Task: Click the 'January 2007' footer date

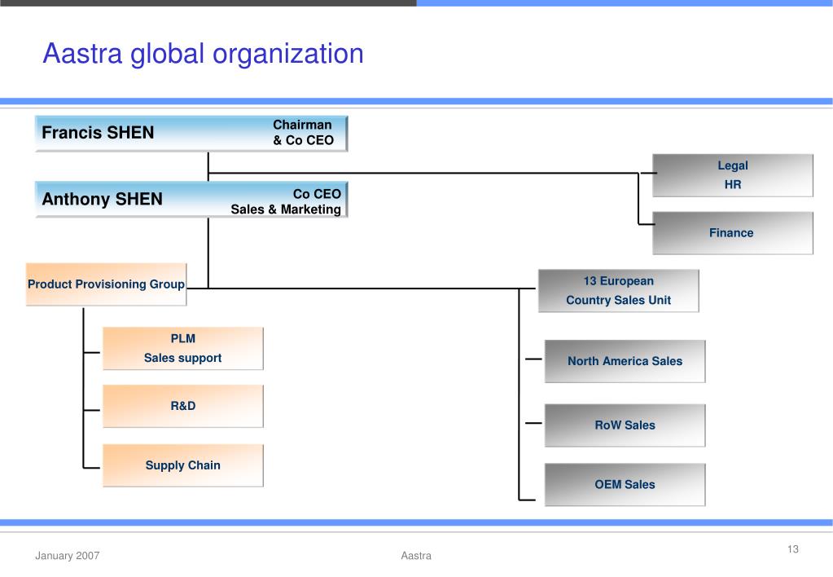Action: pos(68,556)
